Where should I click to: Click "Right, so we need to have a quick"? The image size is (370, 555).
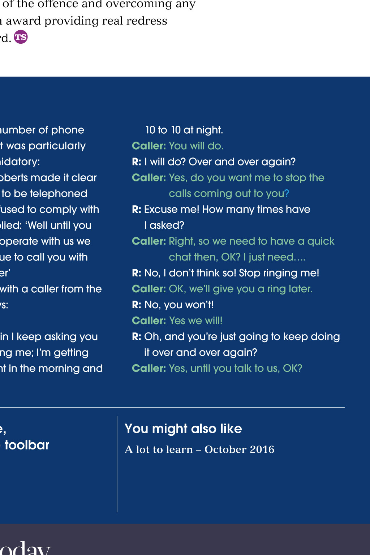[251, 241]
